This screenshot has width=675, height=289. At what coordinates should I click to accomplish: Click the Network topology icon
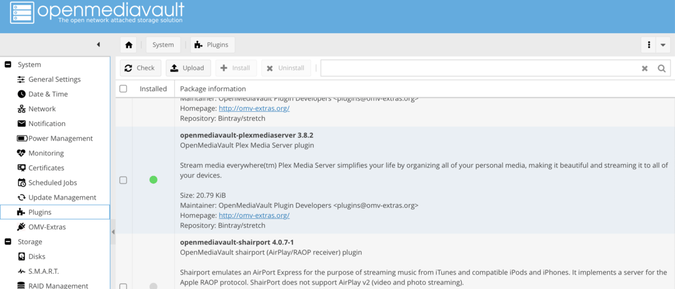21,109
